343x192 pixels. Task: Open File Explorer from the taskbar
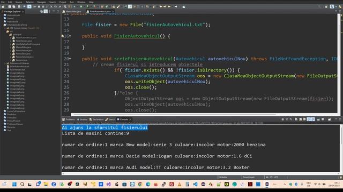(x=46, y=184)
